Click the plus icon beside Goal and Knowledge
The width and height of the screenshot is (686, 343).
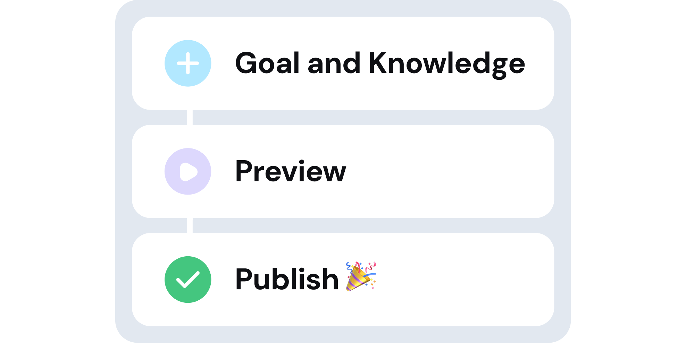(x=188, y=63)
